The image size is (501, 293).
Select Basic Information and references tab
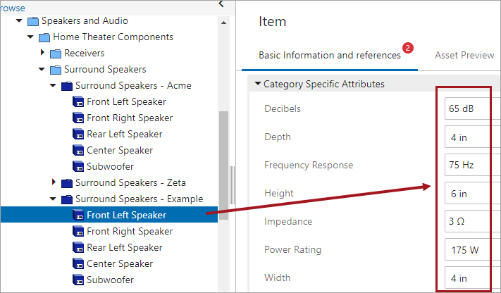[329, 55]
